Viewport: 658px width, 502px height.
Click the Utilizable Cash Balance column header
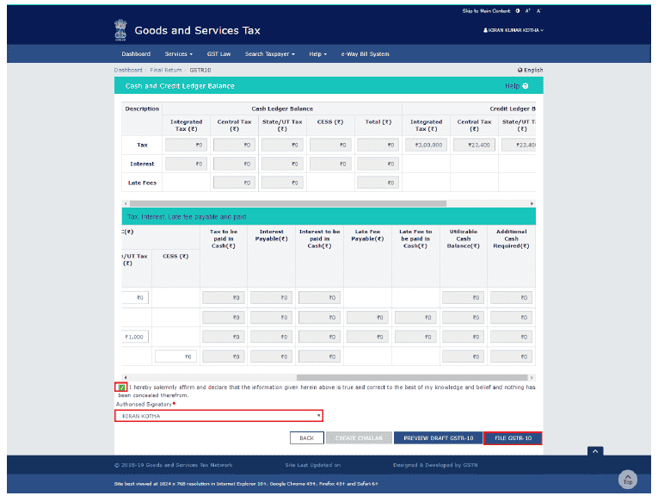click(x=464, y=239)
